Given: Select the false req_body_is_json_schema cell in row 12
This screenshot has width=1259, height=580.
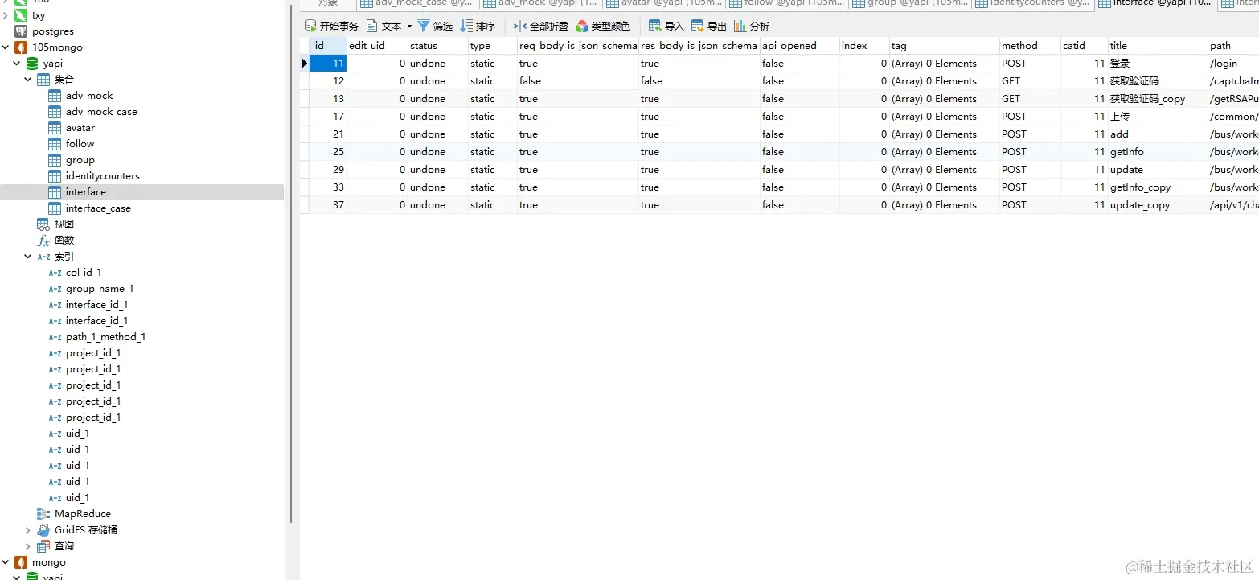Looking at the screenshot, I should click(x=578, y=81).
